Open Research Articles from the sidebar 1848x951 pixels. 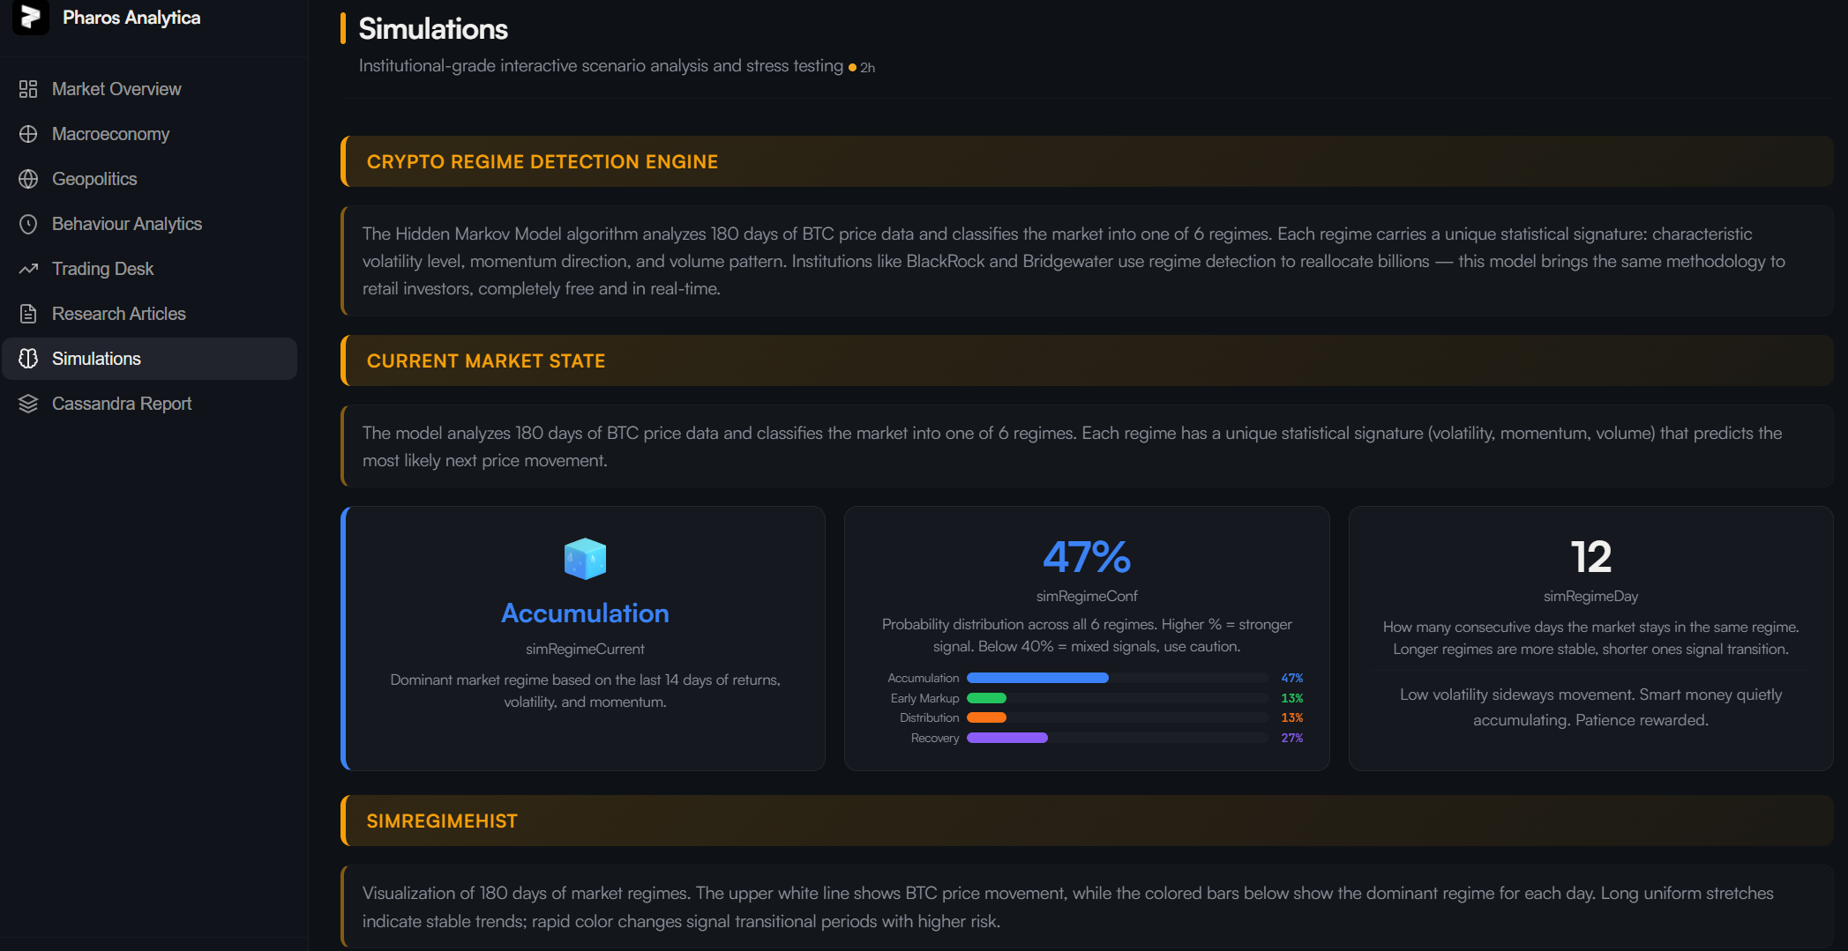pyautogui.click(x=118, y=314)
